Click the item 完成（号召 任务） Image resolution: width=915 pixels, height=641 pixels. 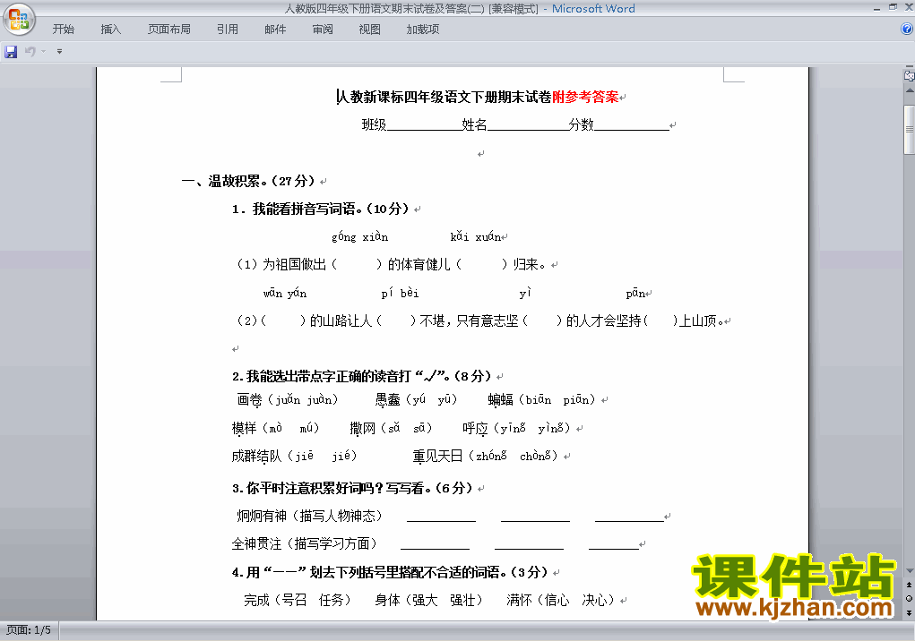click(298, 600)
